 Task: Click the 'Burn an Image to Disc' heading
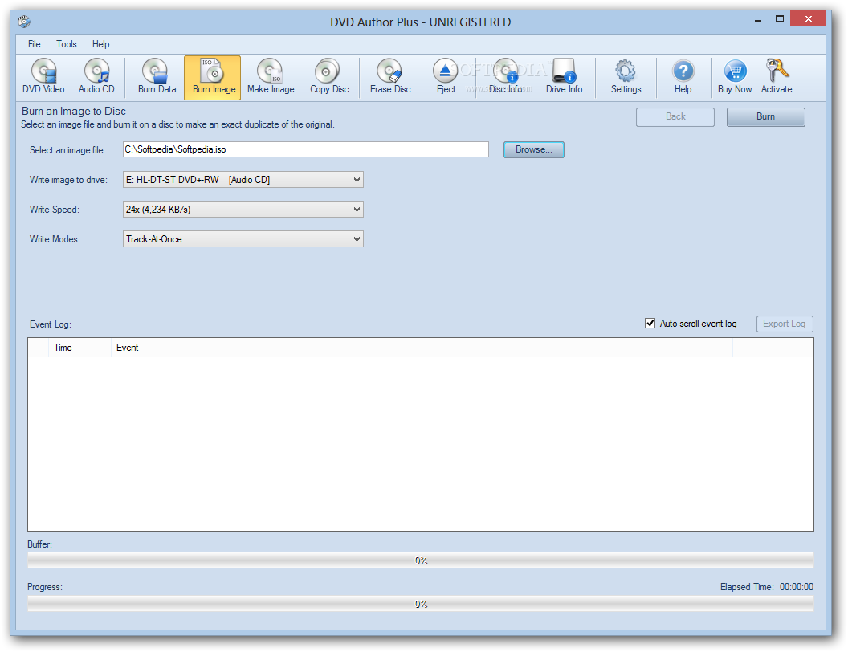tap(74, 111)
